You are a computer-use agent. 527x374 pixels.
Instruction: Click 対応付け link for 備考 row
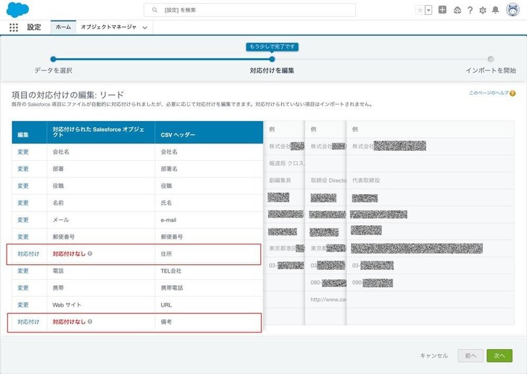click(28, 322)
